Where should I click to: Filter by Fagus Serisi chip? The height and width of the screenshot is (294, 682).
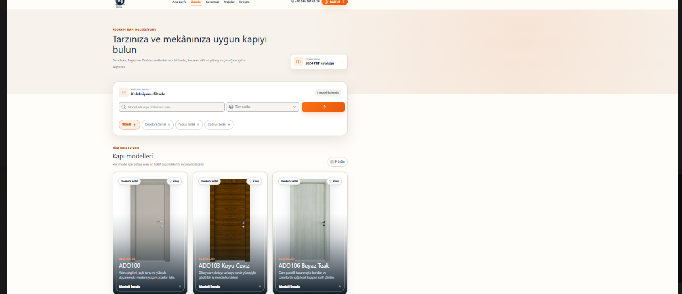click(x=189, y=124)
